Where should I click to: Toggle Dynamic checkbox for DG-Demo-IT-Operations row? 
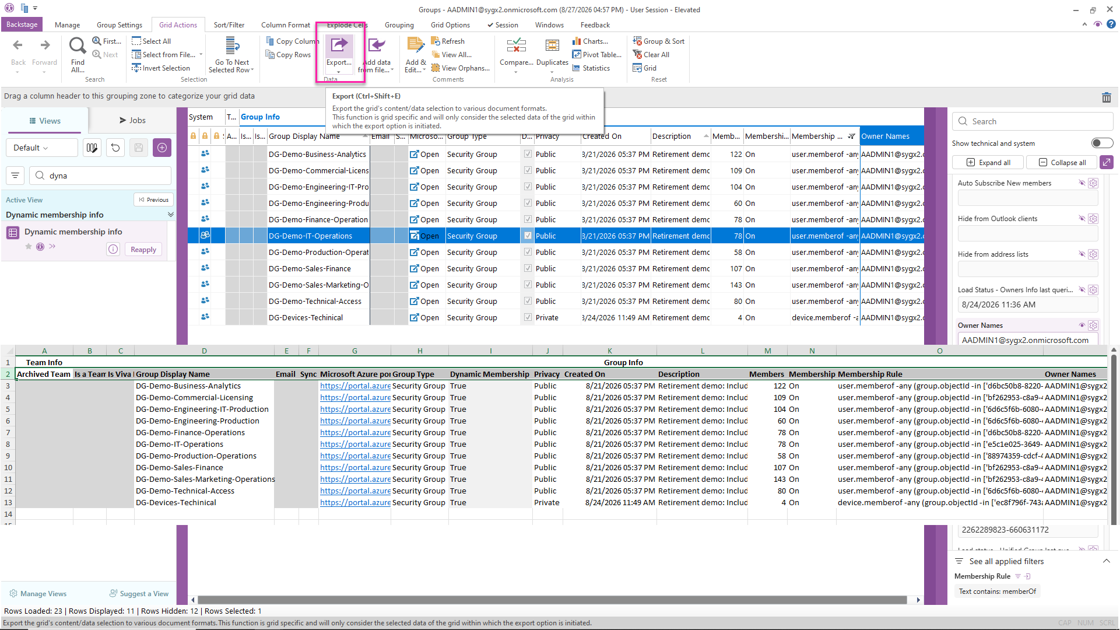click(x=528, y=236)
